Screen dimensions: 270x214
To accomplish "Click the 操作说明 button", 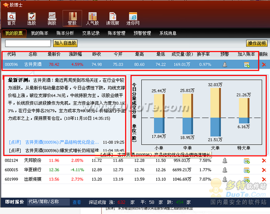I will tap(257, 43).
